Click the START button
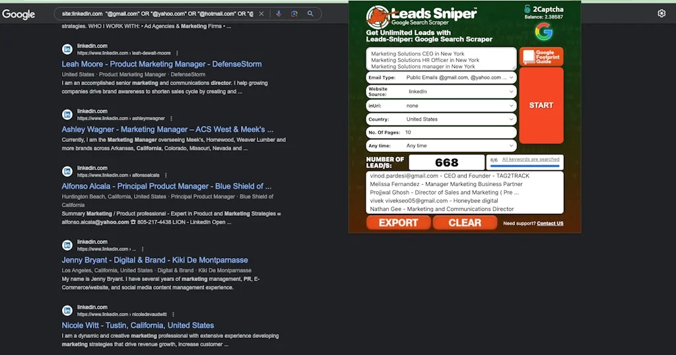The height and width of the screenshot is (355, 676). coord(541,106)
